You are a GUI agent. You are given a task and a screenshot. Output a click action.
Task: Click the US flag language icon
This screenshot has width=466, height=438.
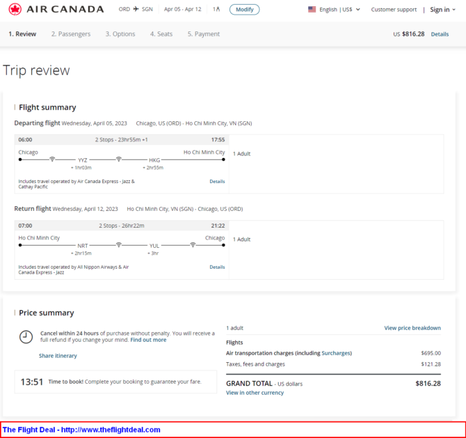[x=312, y=9]
